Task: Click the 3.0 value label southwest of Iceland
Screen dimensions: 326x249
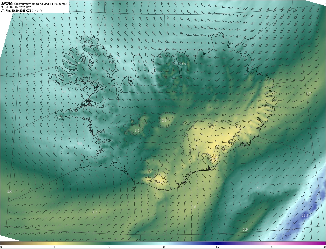Action: 95,213
